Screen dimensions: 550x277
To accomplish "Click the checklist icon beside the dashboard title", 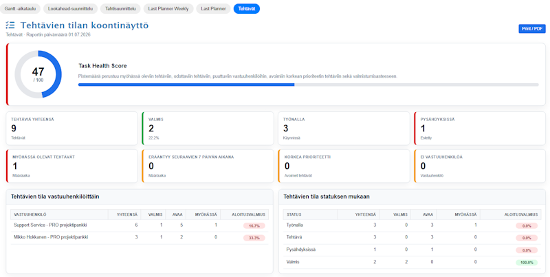I will pos(10,25).
